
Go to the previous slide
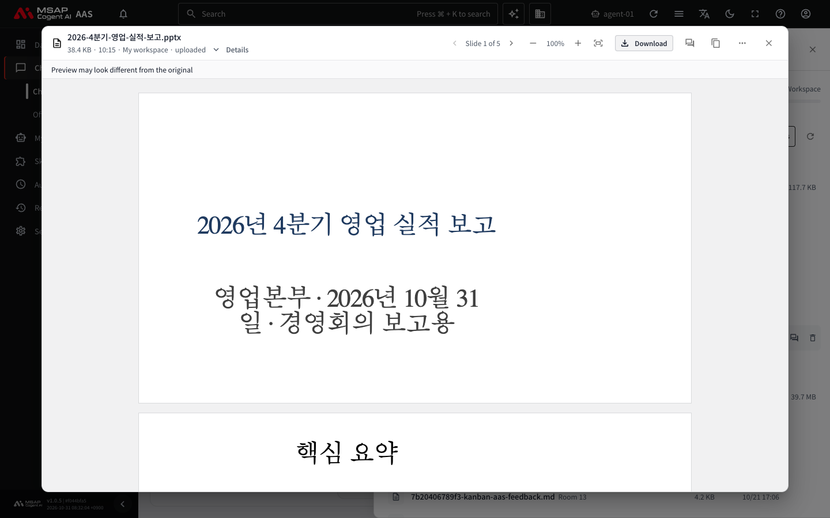pyautogui.click(x=455, y=43)
